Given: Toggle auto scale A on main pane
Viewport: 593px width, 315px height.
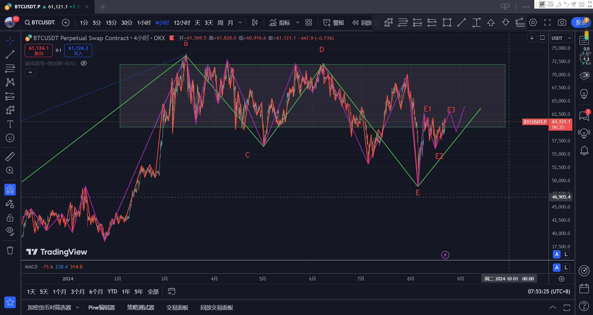Looking at the screenshot, I should (557, 254).
